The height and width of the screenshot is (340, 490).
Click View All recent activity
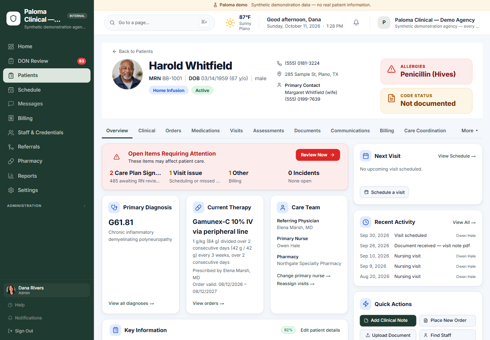tap(464, 222)
